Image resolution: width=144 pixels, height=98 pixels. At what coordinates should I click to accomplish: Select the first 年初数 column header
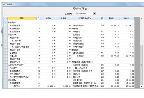pyautogui.click(x=48, y=18)
